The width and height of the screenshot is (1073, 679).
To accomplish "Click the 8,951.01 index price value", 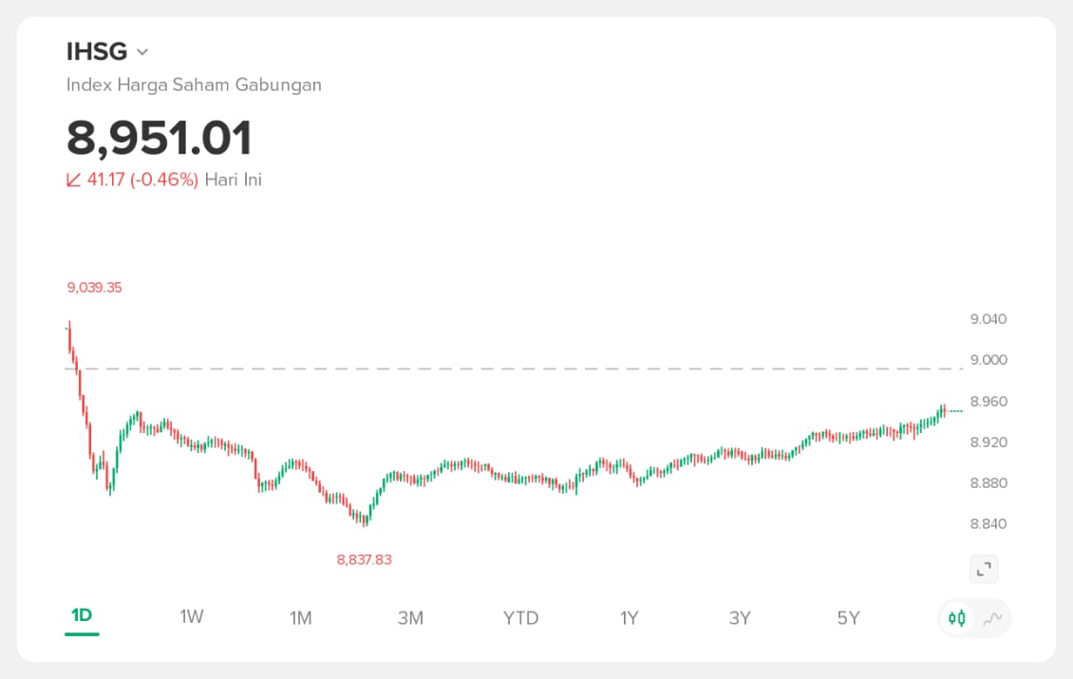I will pos(160,138).
